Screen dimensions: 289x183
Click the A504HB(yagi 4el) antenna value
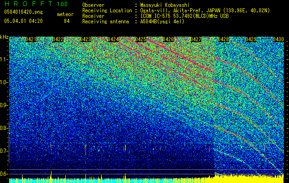click(162, 22)
